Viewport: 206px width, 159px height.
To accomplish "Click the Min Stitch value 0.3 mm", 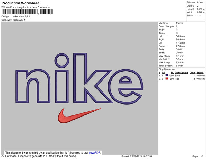I will 180,59.
